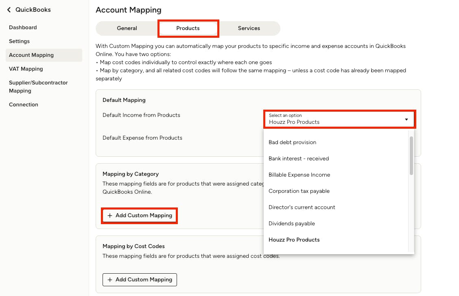Click the Account Mapping page title

coord(129,10)
